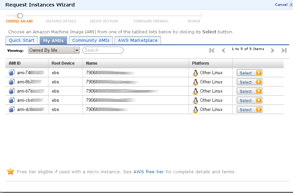This screenshot has height=193, width=293.
Task: Open the Viewing 'Owned By Me' dropdown
Action: click(x=54, y=50)
